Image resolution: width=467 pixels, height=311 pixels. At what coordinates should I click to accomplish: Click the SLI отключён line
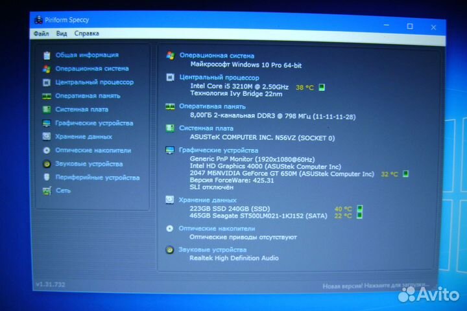[211, 187]
